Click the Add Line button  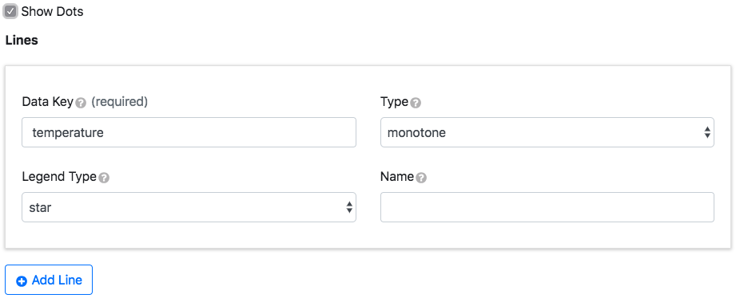pos(49,280)
